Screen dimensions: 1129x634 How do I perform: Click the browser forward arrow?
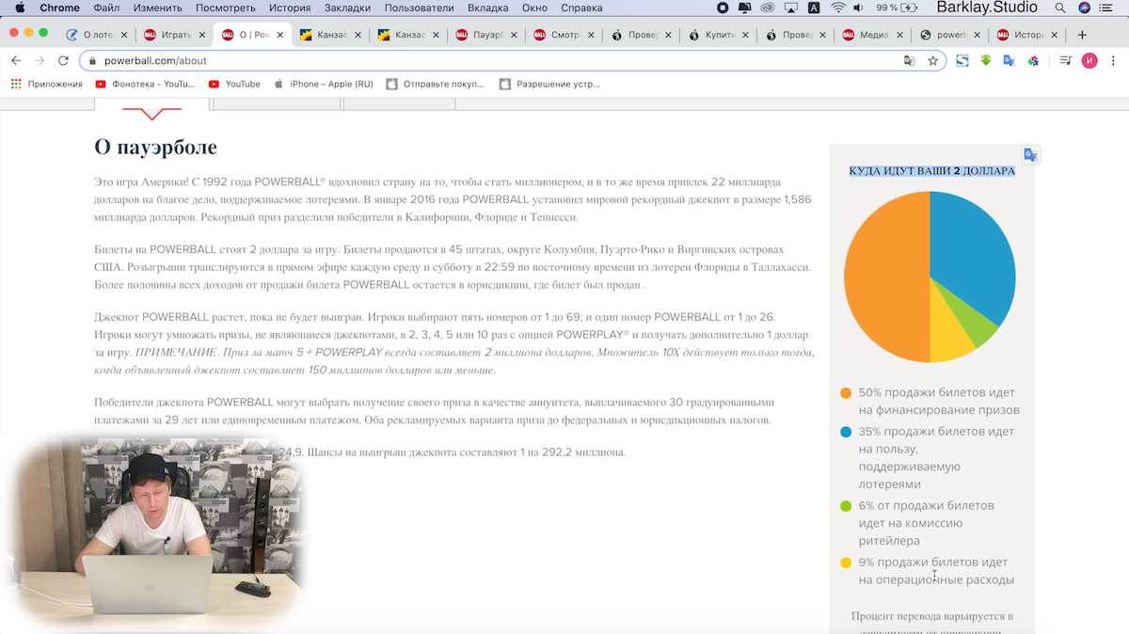point(40,60)
